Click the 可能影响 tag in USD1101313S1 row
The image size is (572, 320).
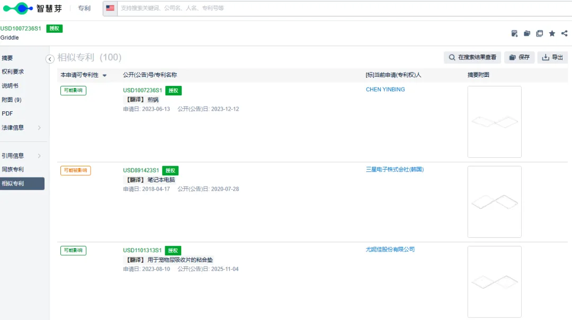[73, 250]
